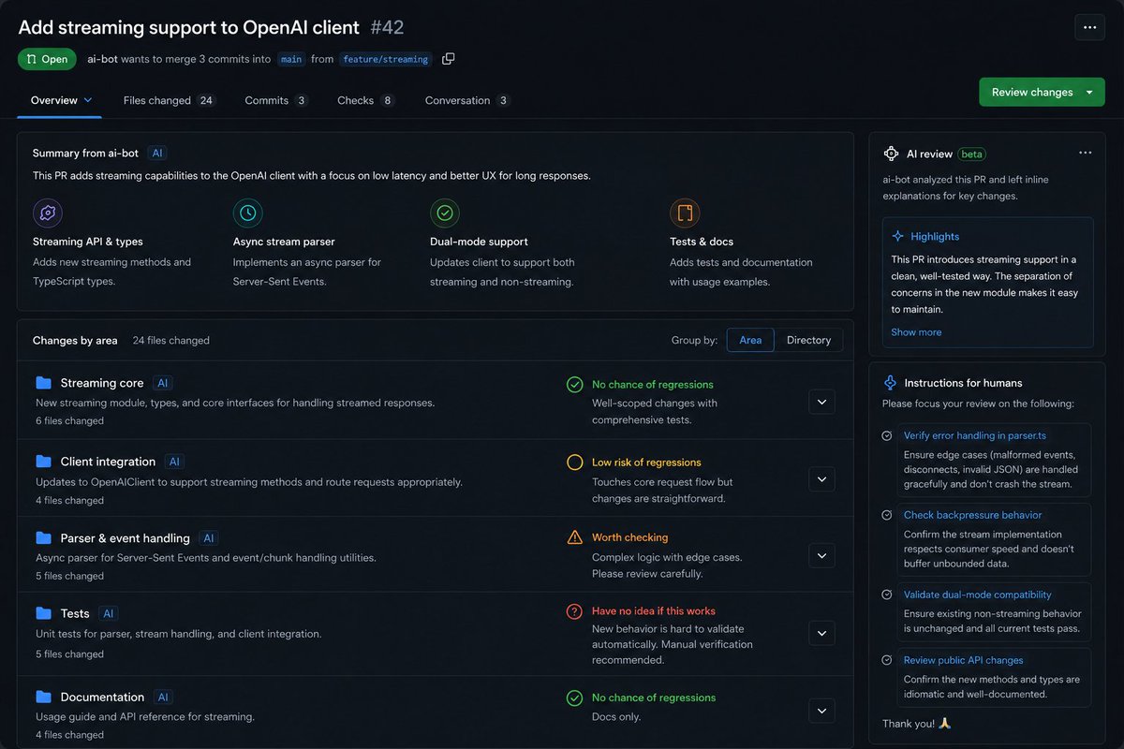Click the Highlights sparkle icon

pyautogui.click(x=898, y=237)
